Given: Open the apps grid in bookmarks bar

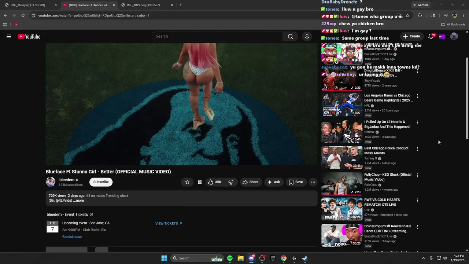Looking at the screenshot, I should 5,25.
